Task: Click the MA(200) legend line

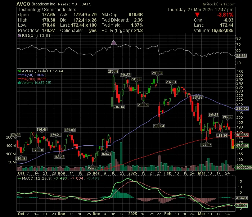Action: (x=19, y=79)
